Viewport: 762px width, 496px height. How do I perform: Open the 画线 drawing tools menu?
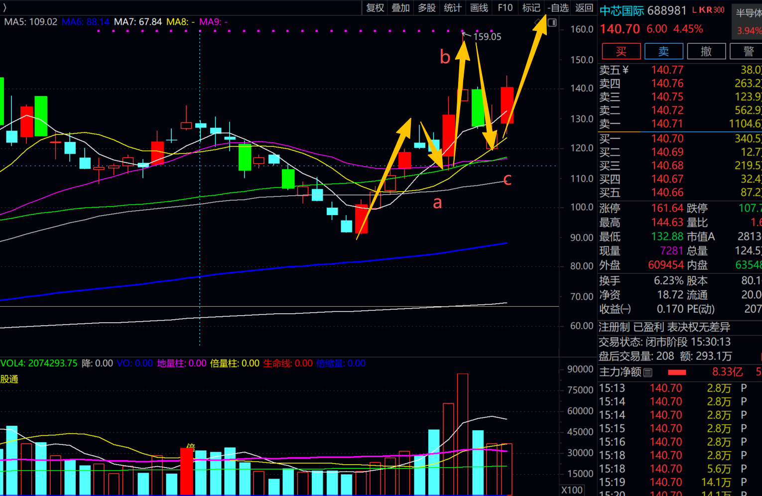coord(479,8)
